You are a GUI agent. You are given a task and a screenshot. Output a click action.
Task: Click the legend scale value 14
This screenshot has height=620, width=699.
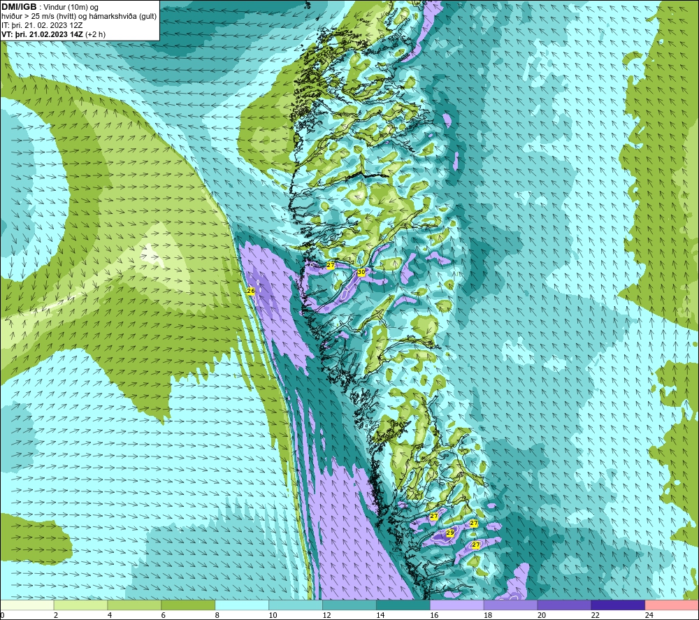click(x=380, y=615)
